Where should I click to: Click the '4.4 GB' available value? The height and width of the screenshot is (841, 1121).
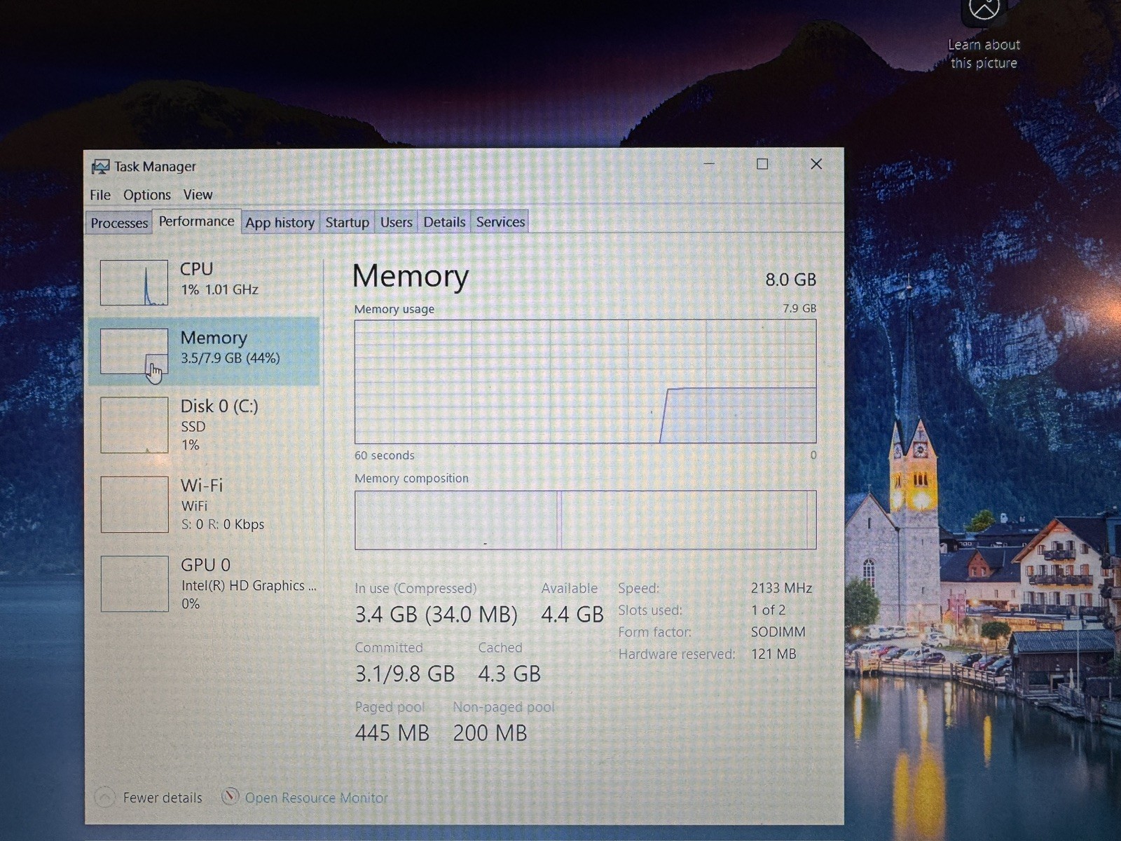(x=572, y=615)
